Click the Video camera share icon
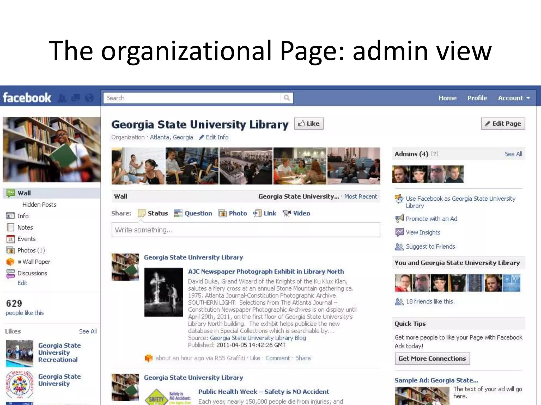Viewport: 541px width, 405px height. 287,213
